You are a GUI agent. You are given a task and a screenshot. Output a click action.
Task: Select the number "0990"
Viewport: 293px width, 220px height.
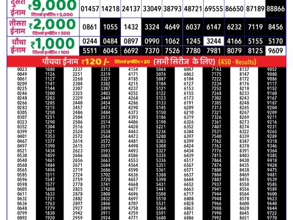pos(152,42)
